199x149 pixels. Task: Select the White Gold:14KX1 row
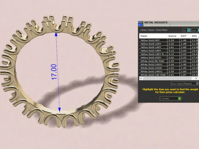[x=169, y=72]
